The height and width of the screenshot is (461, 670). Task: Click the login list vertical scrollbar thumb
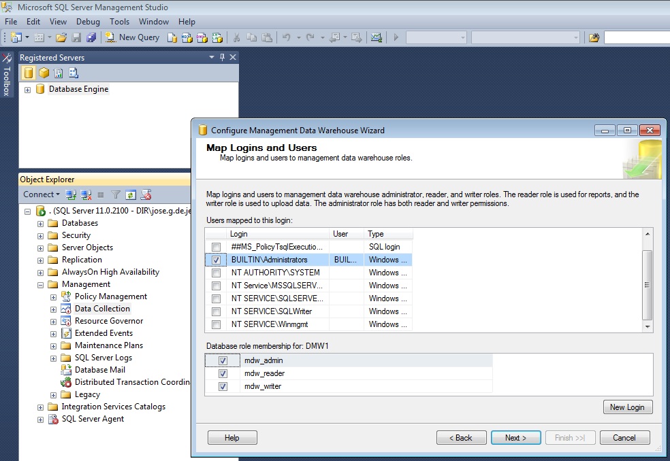648,285
